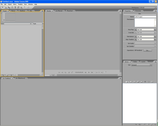Select the Move tool in toolbar
The image size is (158, 126).
(x=9, y=8)
